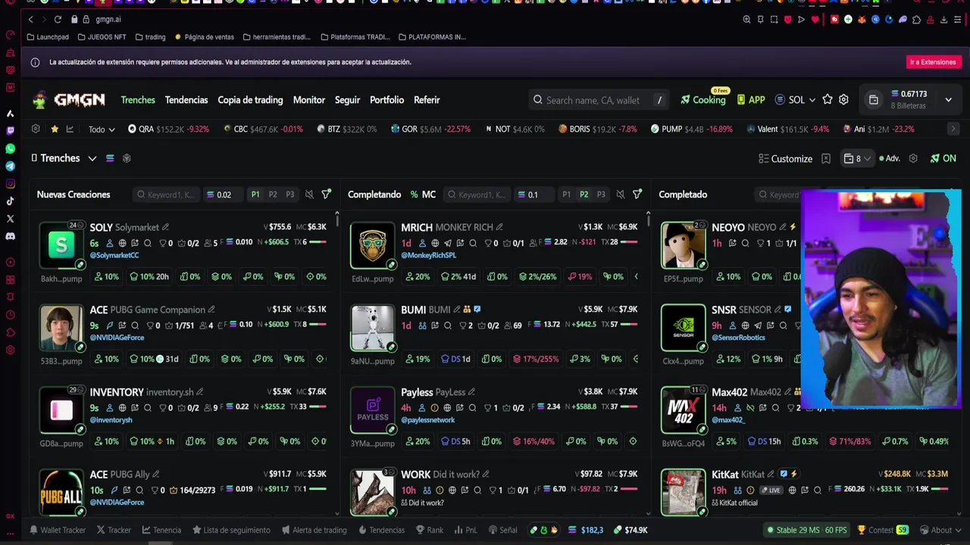Click the wallet icon beside balance 0.67173
970x545 pixels.
pos(873,100)
